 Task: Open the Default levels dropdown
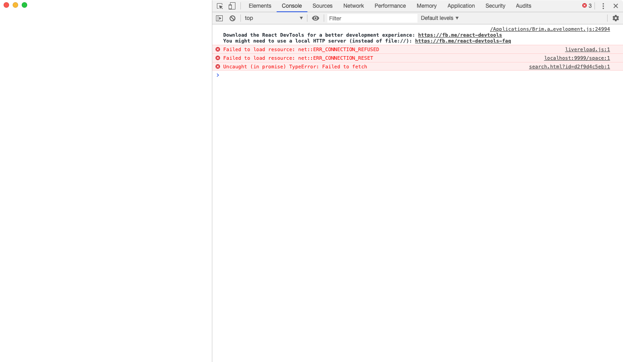point(439,18)
